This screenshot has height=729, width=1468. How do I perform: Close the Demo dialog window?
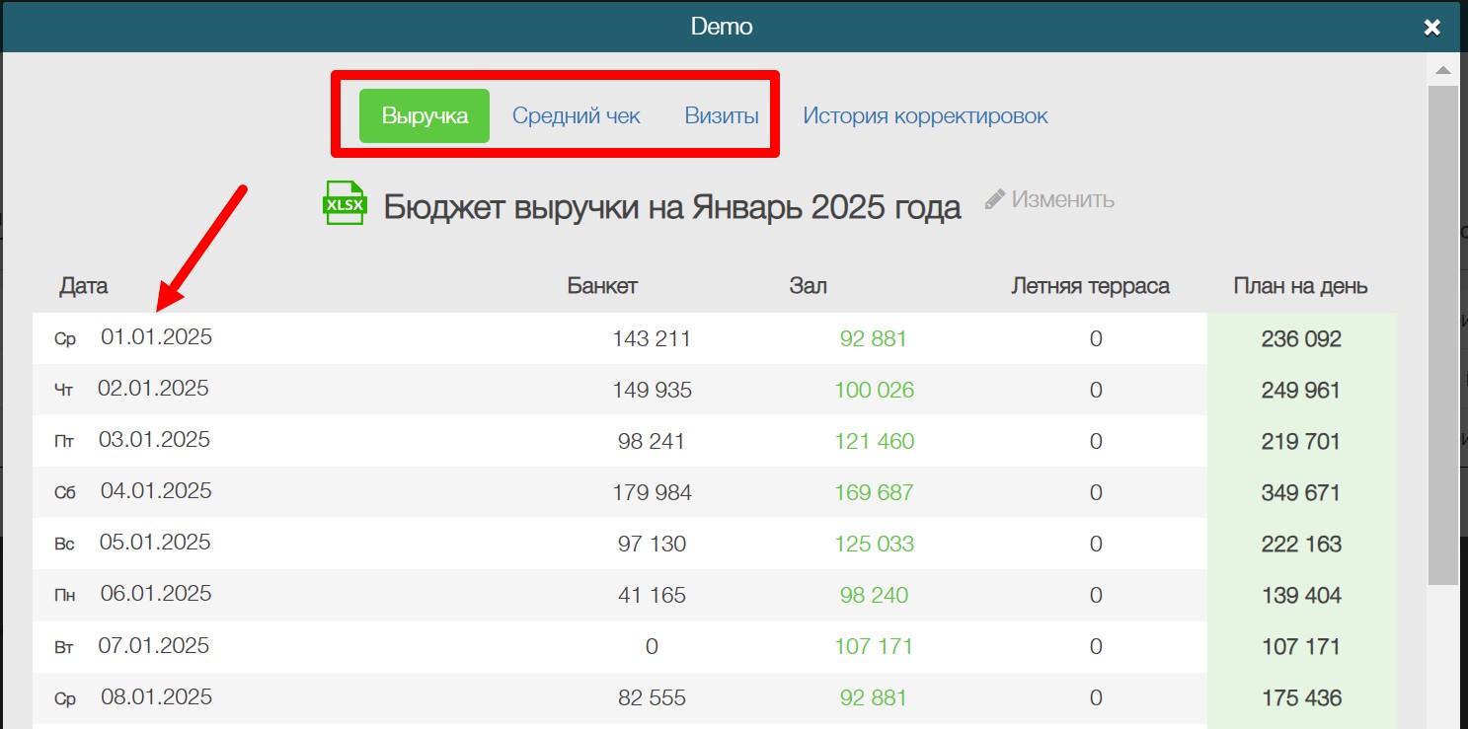pyautogui.click(x=1431, y=28)
